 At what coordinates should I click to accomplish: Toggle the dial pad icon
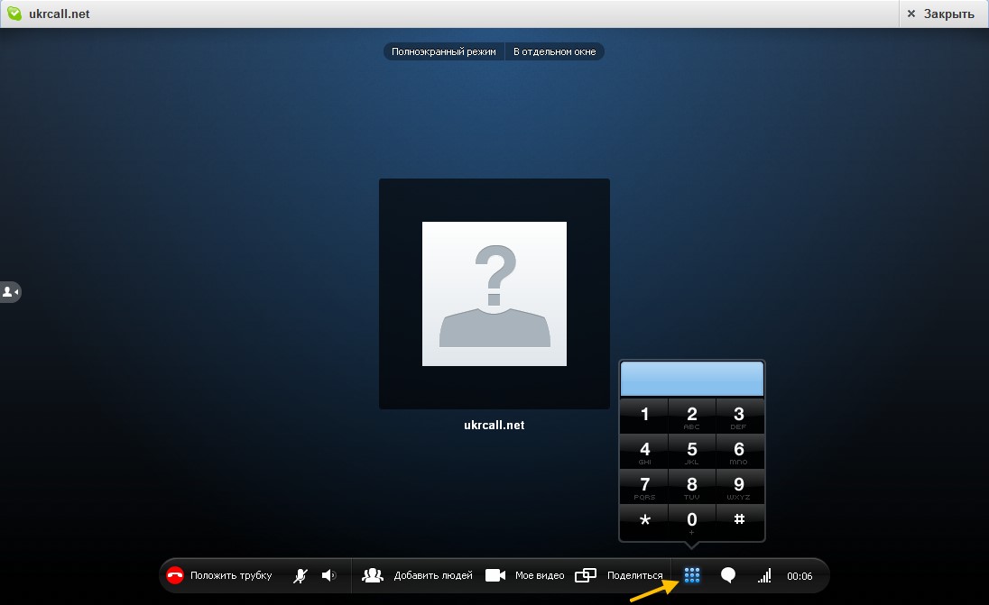692,575
